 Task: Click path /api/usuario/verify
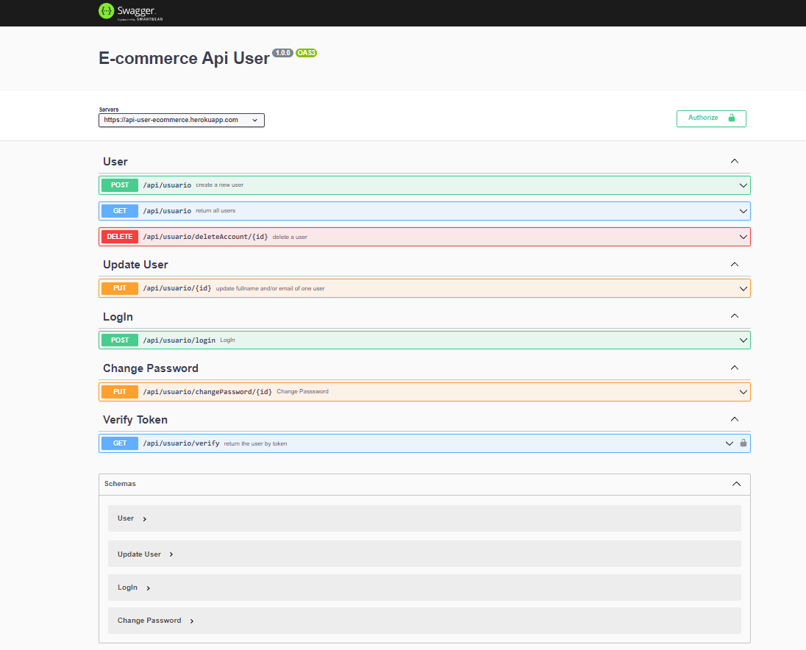pyautogui.click(x=181, y=443)
